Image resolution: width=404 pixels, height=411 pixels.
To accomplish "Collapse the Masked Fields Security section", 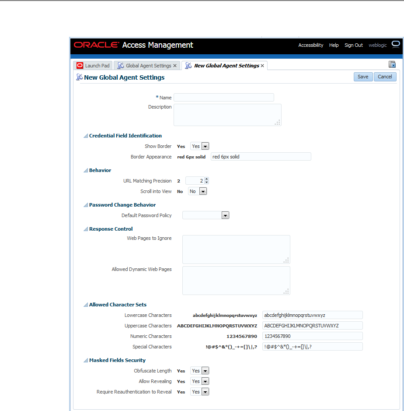I will click(86, 360).
